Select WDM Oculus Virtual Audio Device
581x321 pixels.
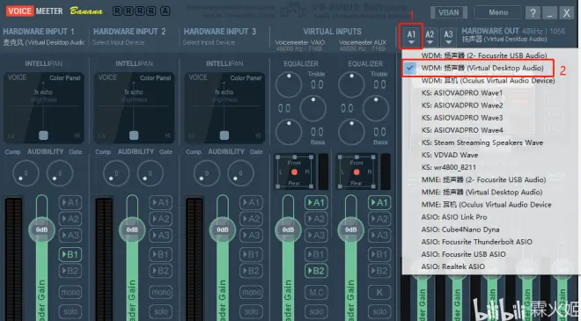[488, 80]
